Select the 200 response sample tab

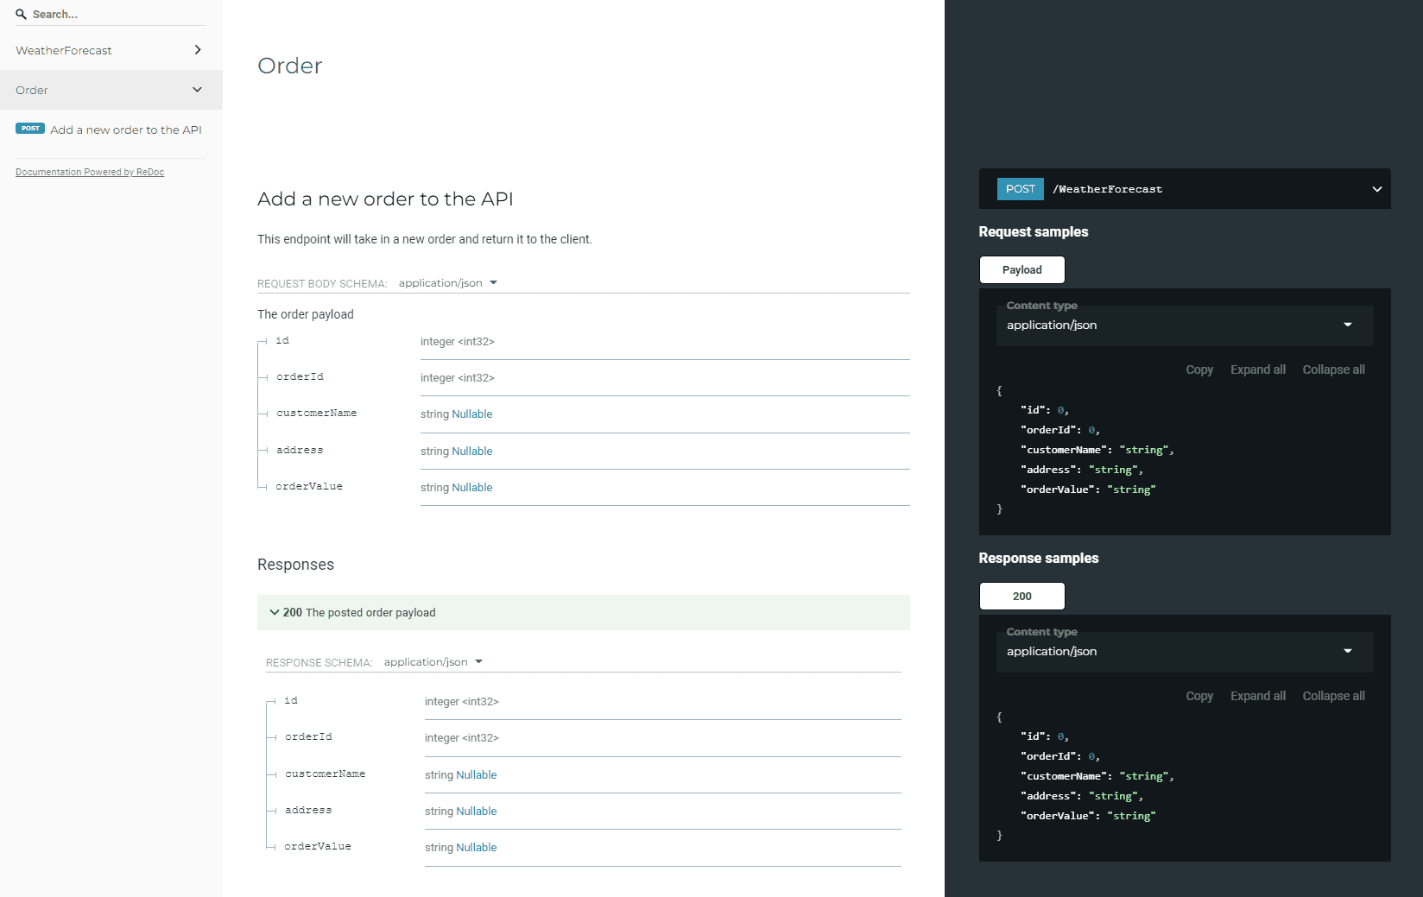tap(1021, 596)
